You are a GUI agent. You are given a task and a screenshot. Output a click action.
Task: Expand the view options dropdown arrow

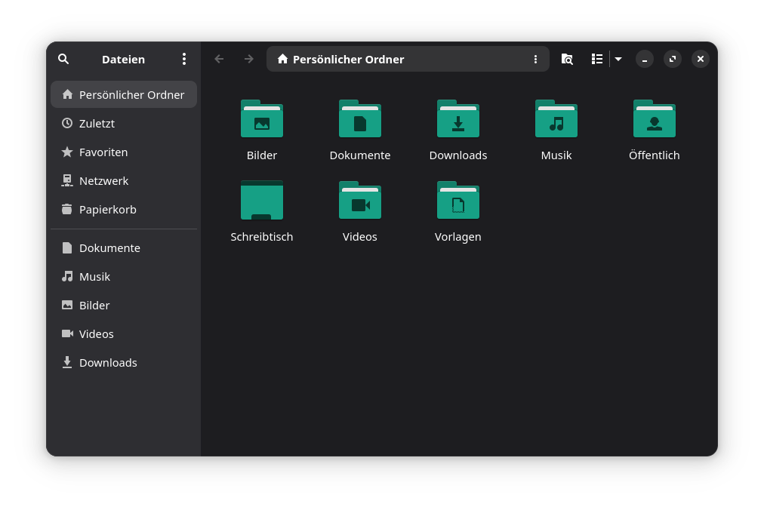pyautogui.click(x=618, y=59)
